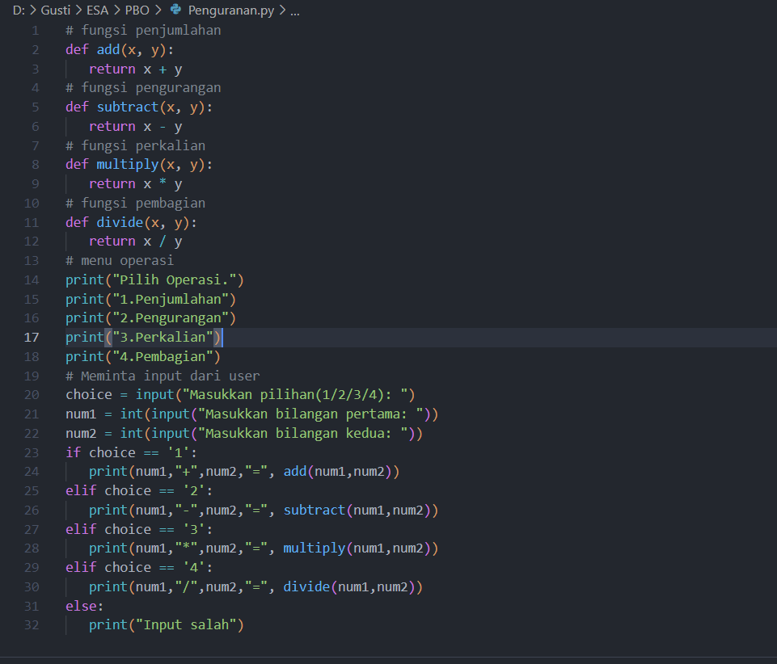Click the Python file icon in breadcrumb
The width and height of the screenshot is (777, 664).
pyautogui.click(x=175, y=10)
